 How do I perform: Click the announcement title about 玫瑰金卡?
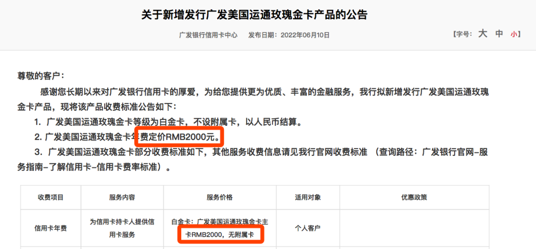[x=254, y=15]
